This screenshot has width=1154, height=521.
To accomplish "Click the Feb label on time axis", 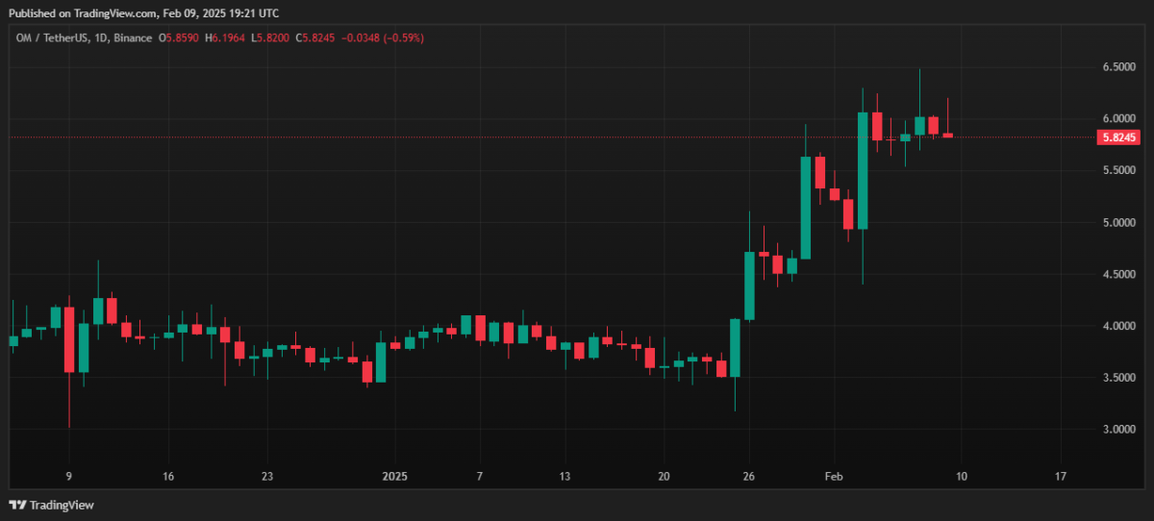I will point(833,476).
